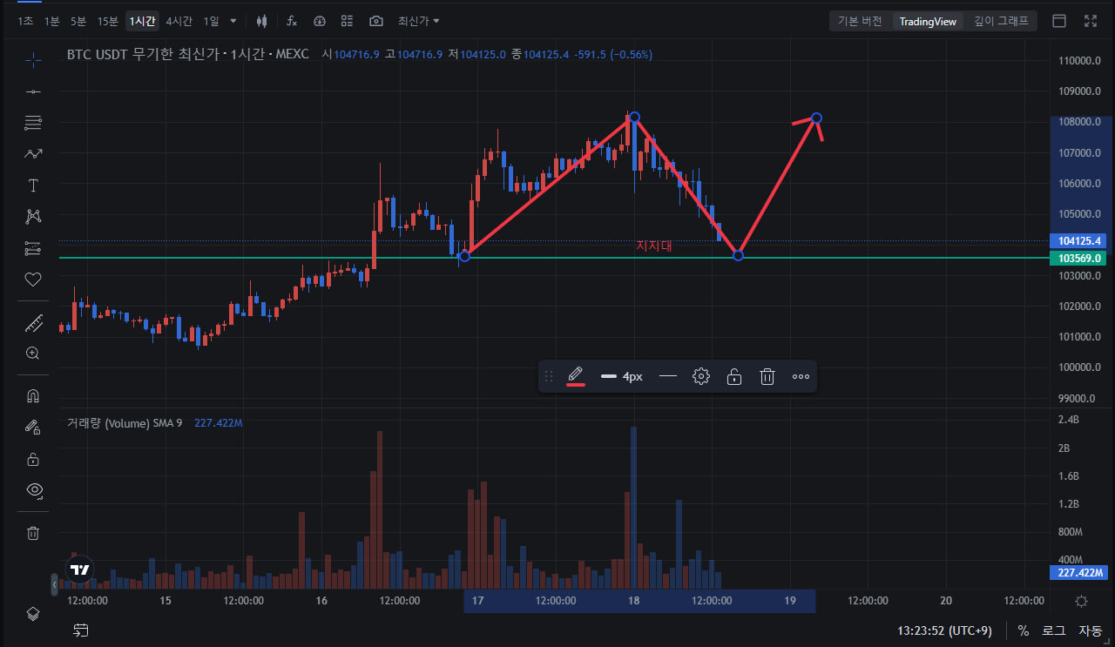Screen dimensions: 1115x647
Task: Switch to 15분 timeframe
Action: (108, 21)
